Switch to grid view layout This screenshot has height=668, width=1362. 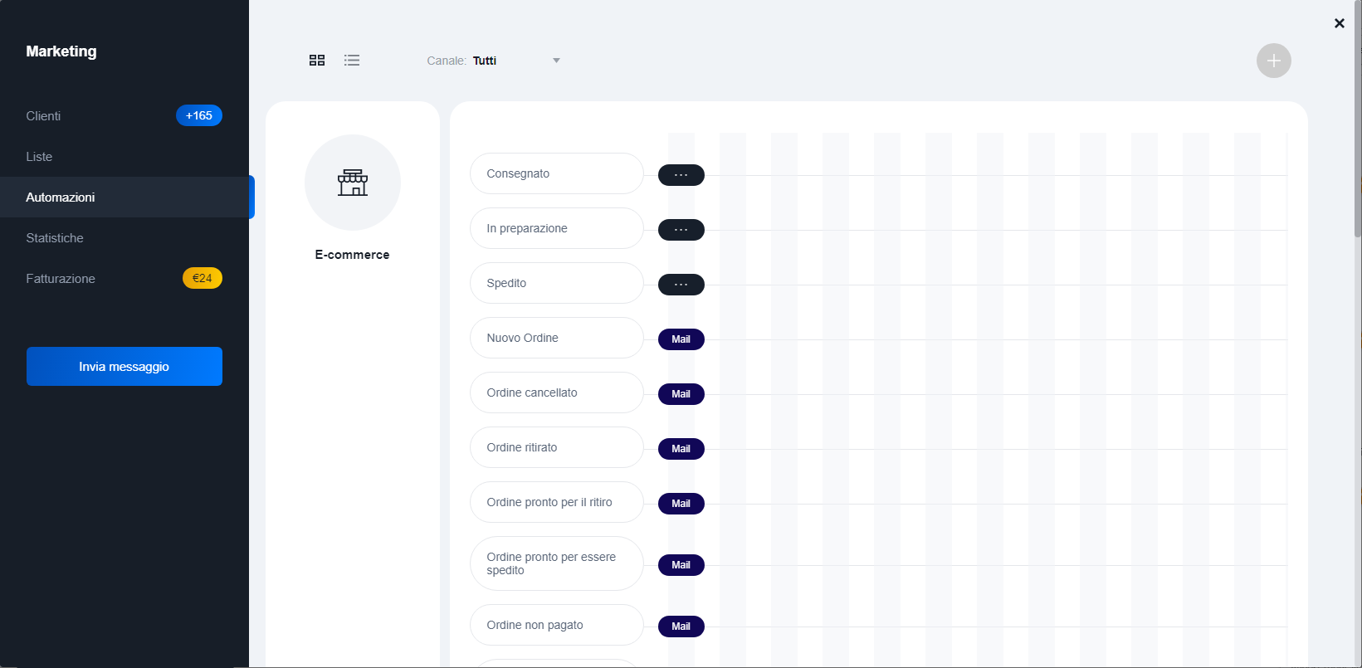tap(317, 61)
